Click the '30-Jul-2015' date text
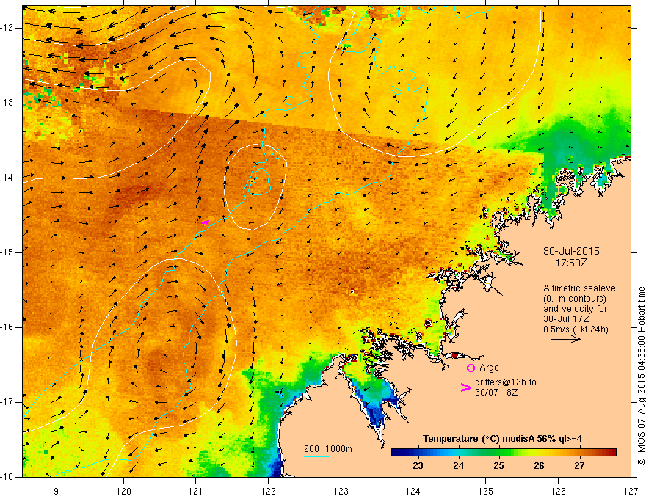Viewport: 646px width, 499px height. tap(571, 251)
